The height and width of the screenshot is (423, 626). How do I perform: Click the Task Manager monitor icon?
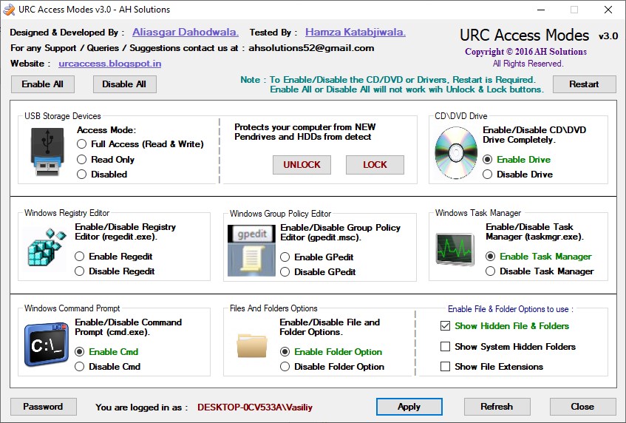tap(455, 250)
